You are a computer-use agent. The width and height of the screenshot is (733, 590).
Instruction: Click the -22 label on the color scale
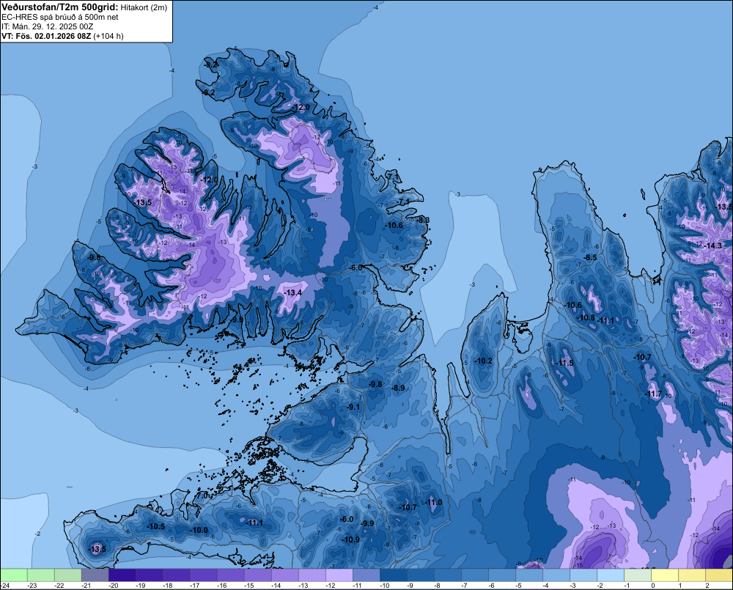point(59,586)
